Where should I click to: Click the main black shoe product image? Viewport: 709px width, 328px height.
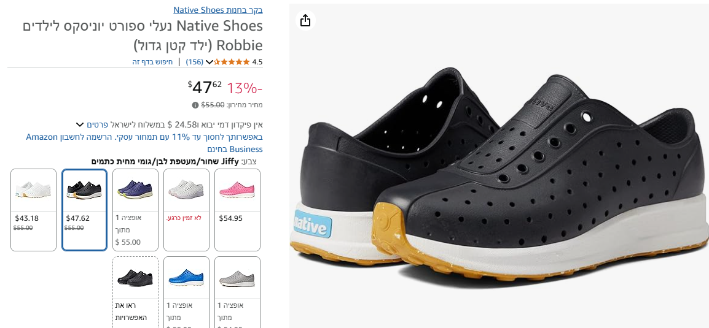(x=498, y=172)
